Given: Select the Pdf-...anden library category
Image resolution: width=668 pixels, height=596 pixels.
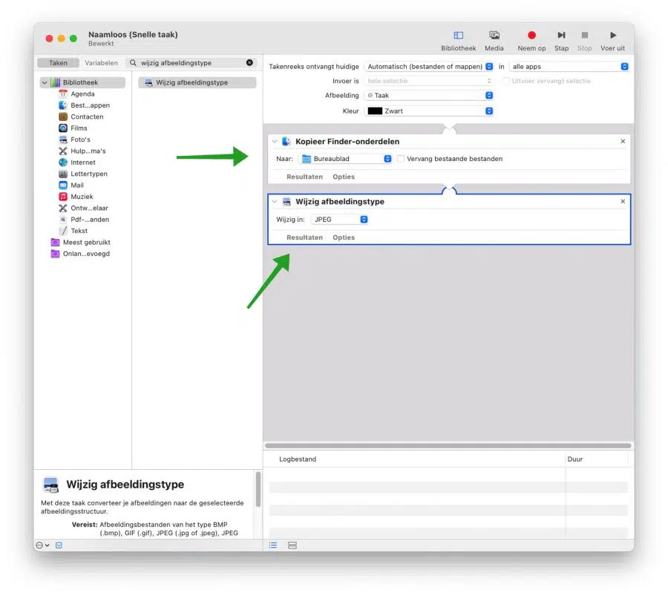Looking at the screenshot, I should click(90, 220).
